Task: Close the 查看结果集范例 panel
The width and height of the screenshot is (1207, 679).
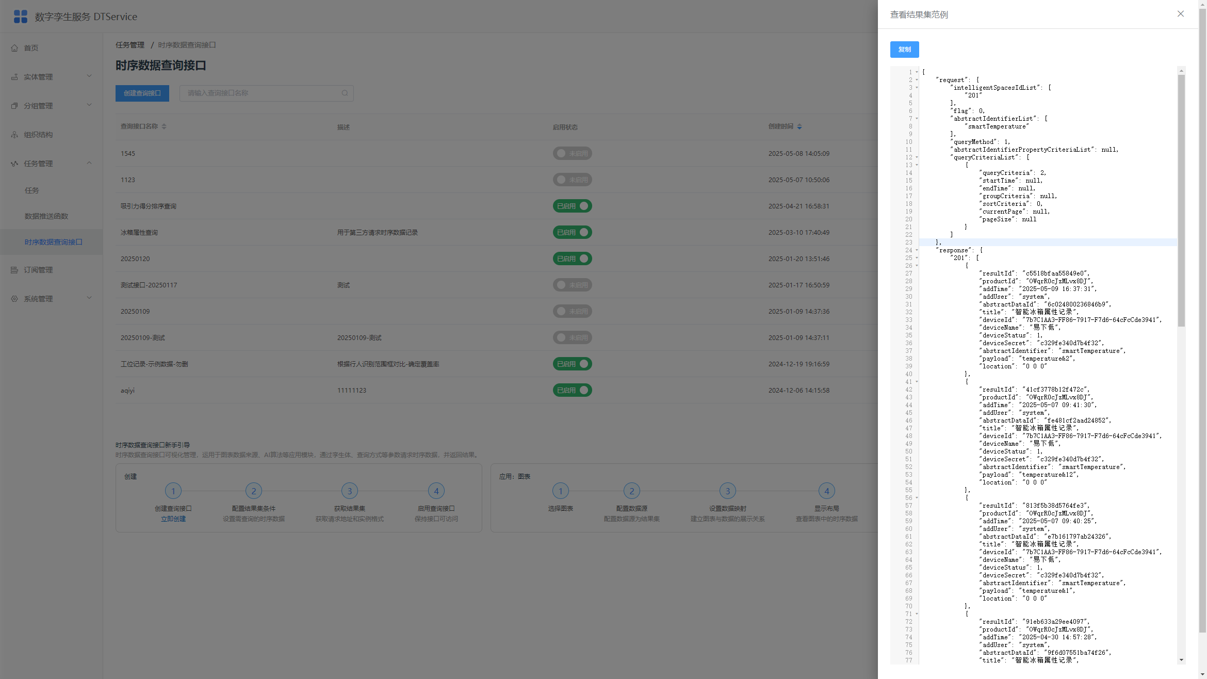Action: 1181,14
